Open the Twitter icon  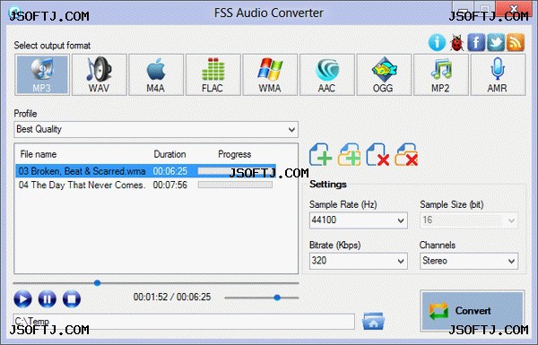[496, 42]
